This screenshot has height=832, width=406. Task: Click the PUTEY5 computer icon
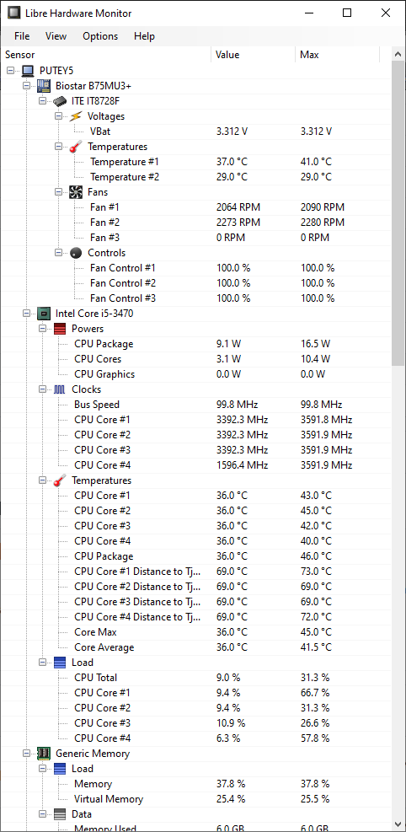coord(28,71)
